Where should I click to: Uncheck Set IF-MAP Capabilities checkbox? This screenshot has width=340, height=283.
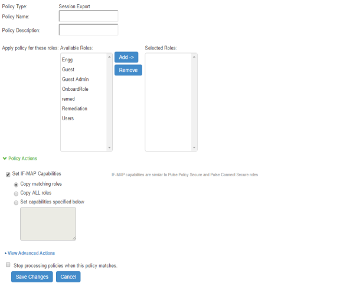[8, 175]
